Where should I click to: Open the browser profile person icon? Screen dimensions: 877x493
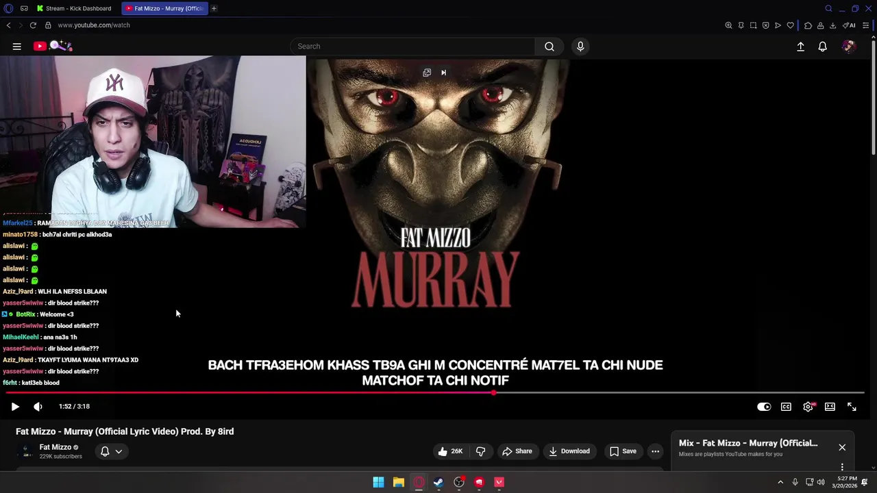(820, 25)
